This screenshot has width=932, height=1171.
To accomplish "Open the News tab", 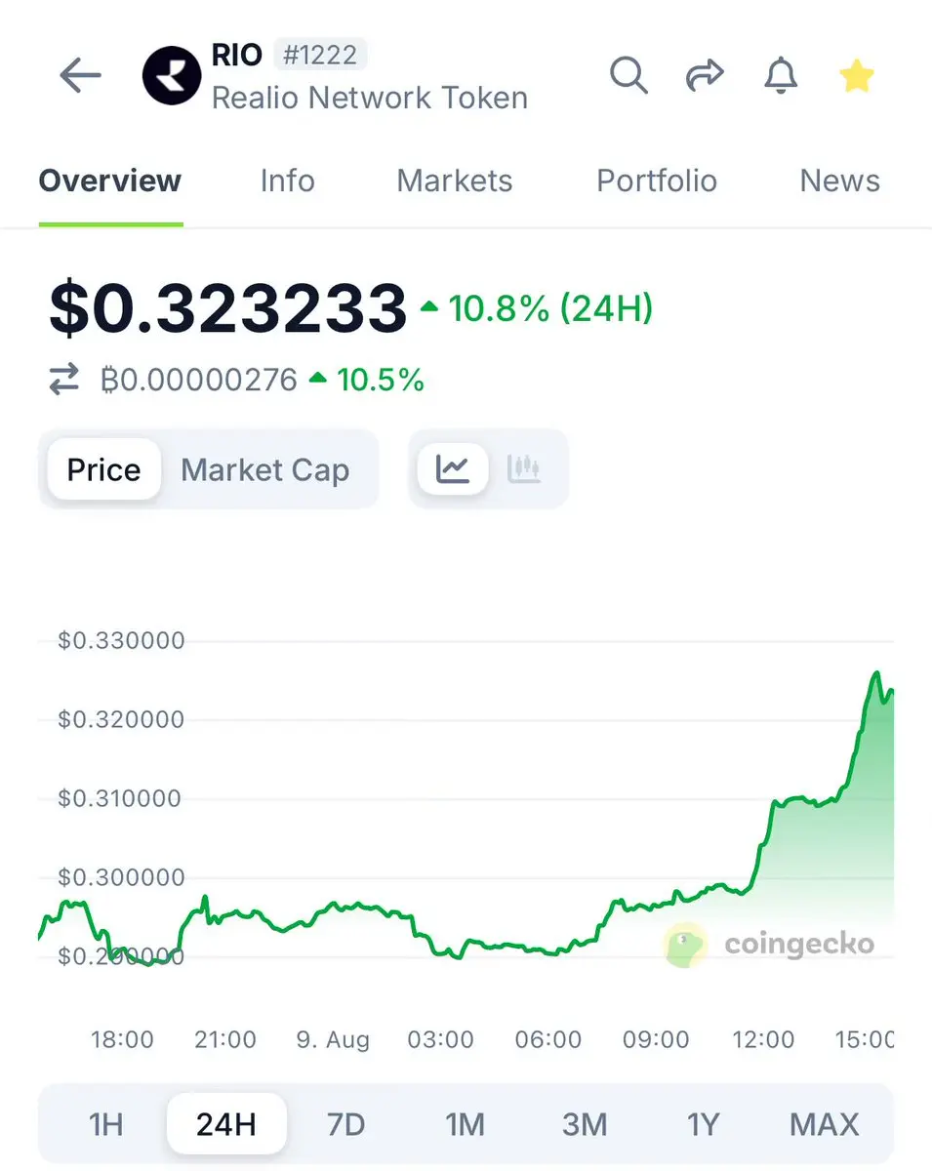I will 840,181.
